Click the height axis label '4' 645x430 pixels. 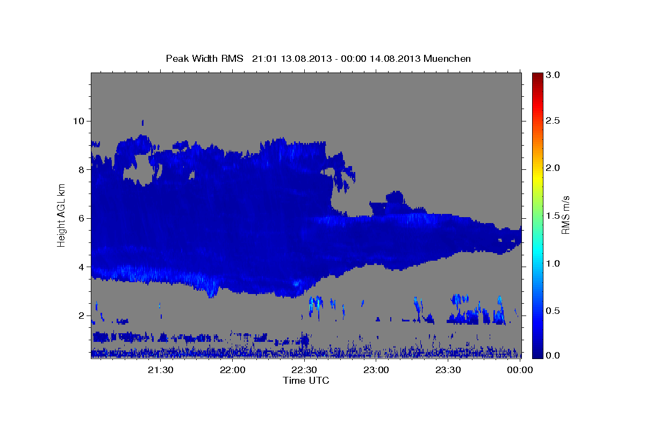tap(81, 267)
